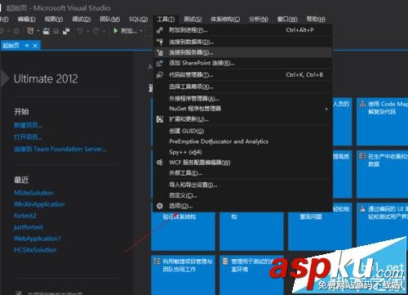Close the 起始页 tab

(x=35, y=46)
